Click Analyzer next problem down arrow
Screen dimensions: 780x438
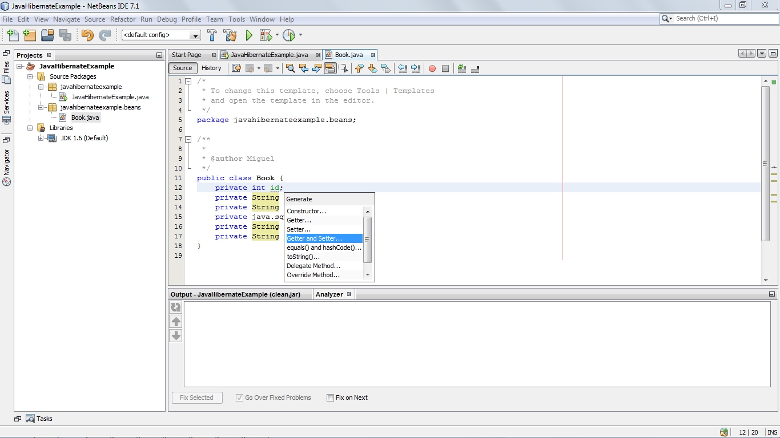click(x=176, y=335)
